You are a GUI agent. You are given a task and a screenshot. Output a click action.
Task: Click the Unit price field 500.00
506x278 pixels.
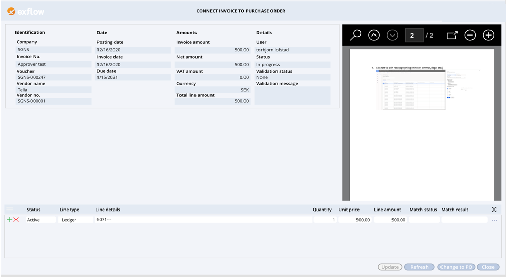355,220
